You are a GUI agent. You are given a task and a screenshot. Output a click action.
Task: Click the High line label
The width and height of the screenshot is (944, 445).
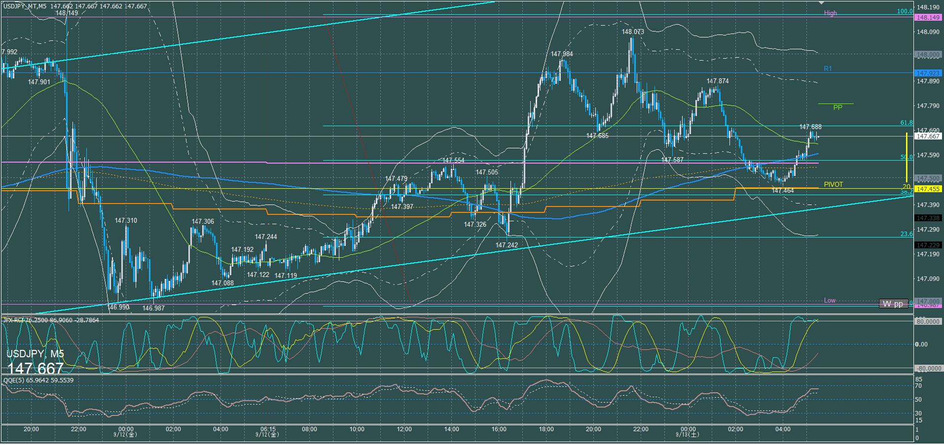(x=830, y=13)
